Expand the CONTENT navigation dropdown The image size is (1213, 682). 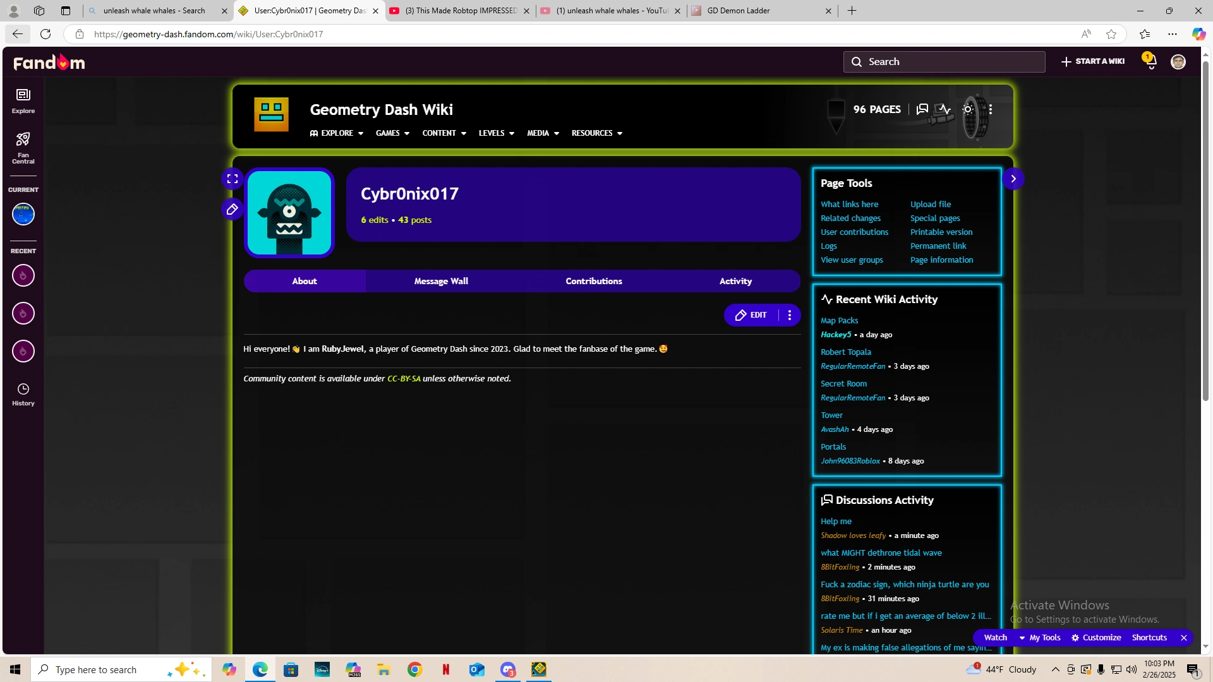click(444, 133)
